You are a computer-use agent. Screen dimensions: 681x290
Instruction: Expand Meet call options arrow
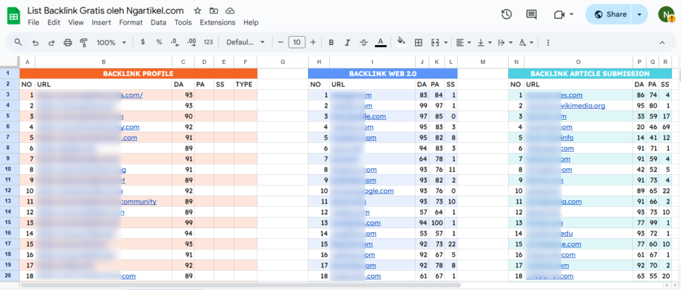[x=571, y=15]
